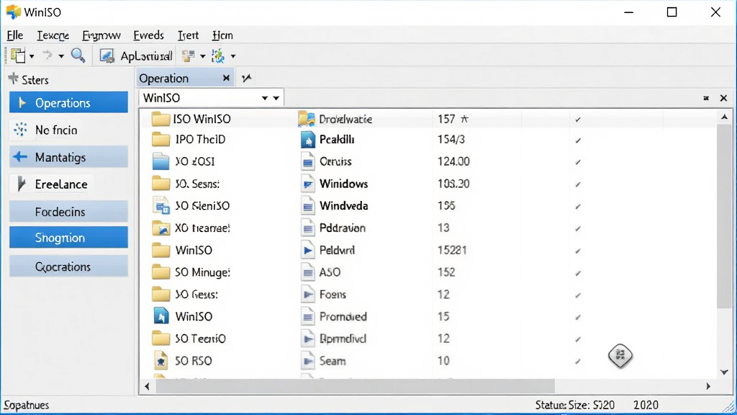Toggle the checkmark in the 154/3 row
This screenshot has width=737, height=415.
point(578,140)
